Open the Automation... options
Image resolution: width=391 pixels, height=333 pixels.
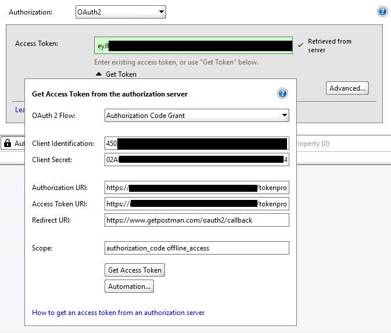tap(130, 286)
